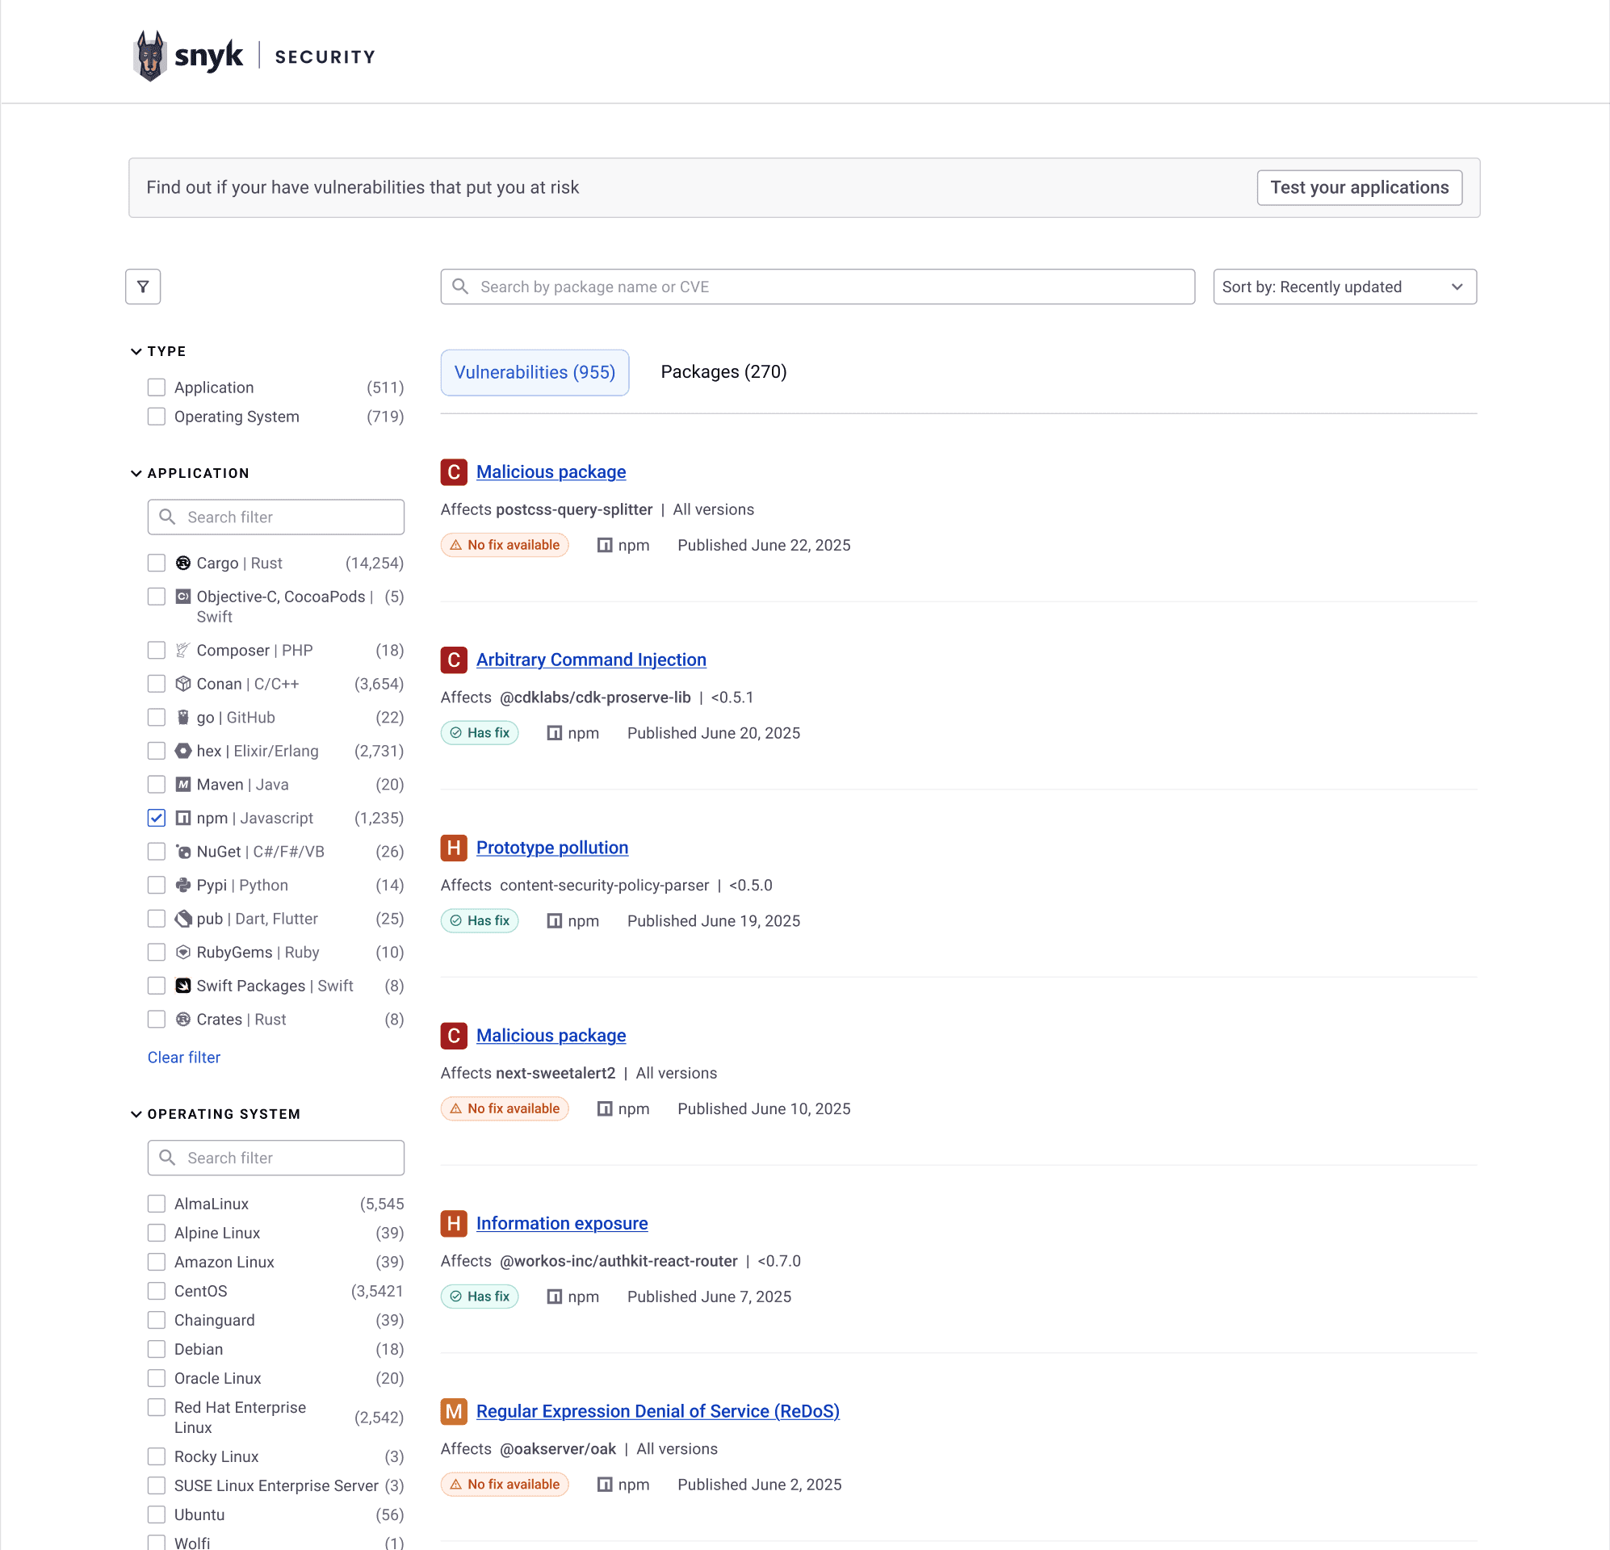
Task: Open Malicious package link for next-sweetalert2
Action: (551, 1036)
